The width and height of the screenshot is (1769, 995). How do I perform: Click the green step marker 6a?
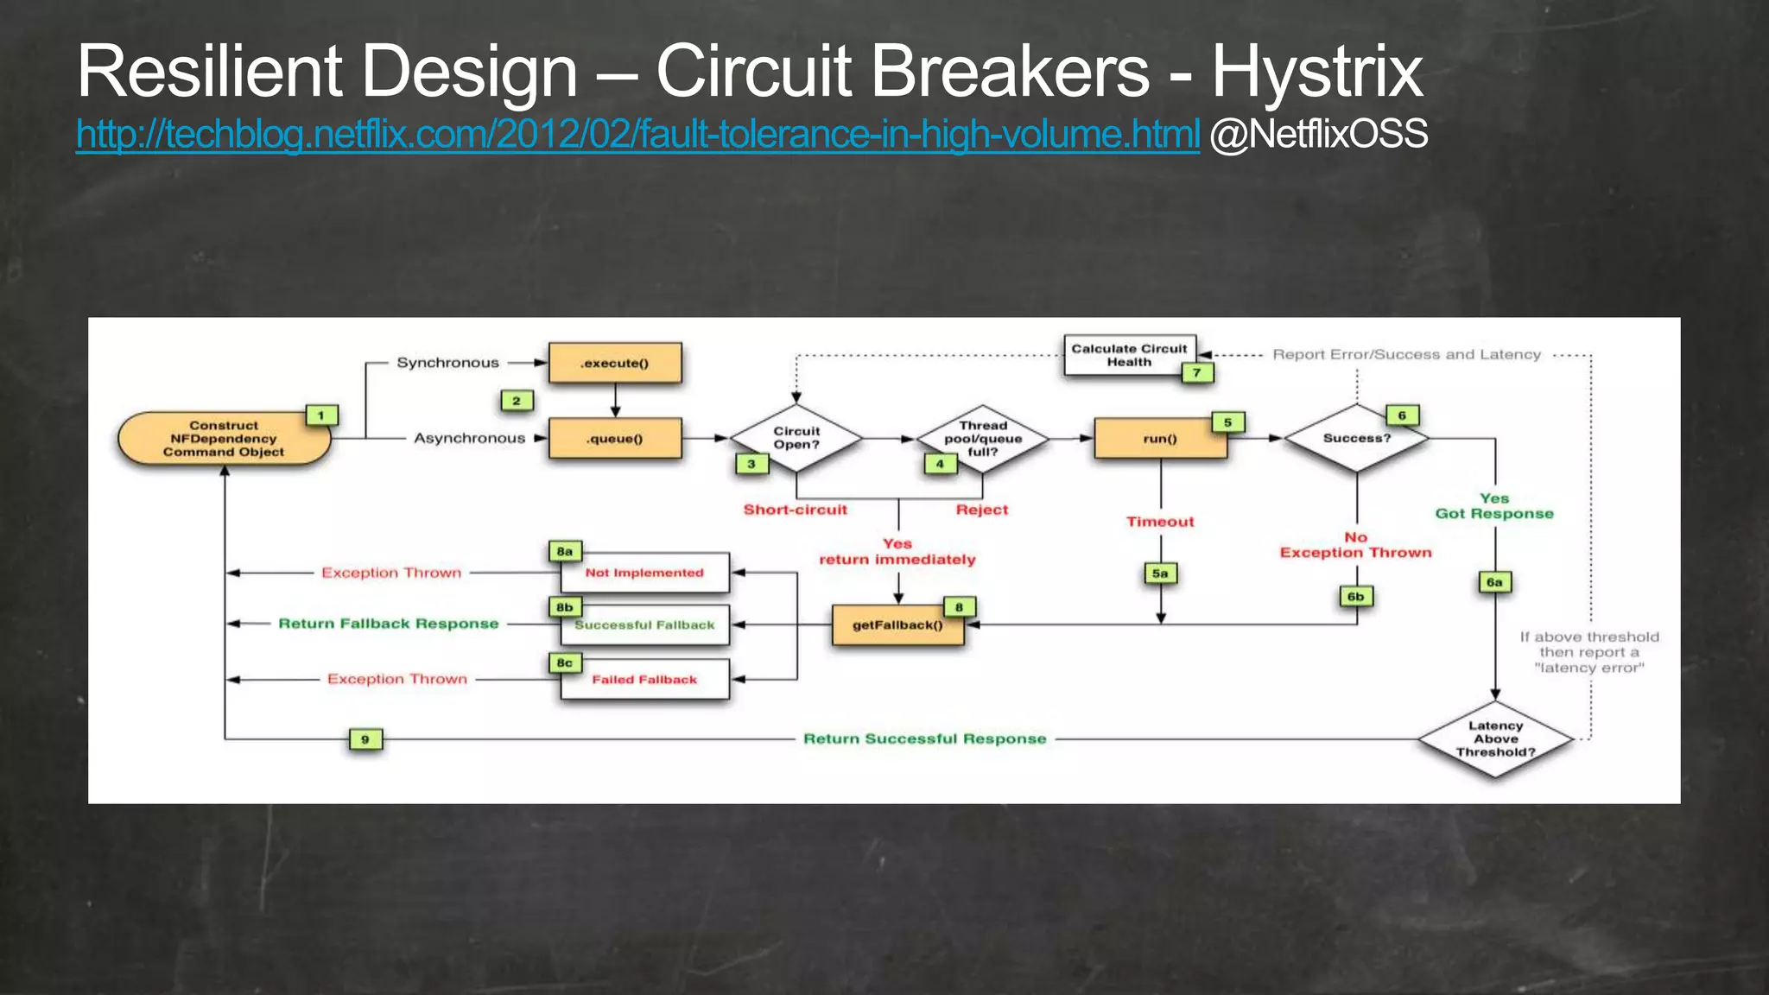[x=1495, y=582]
